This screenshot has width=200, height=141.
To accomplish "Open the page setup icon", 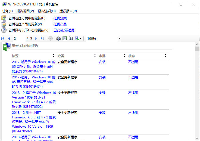I will 71,38.
